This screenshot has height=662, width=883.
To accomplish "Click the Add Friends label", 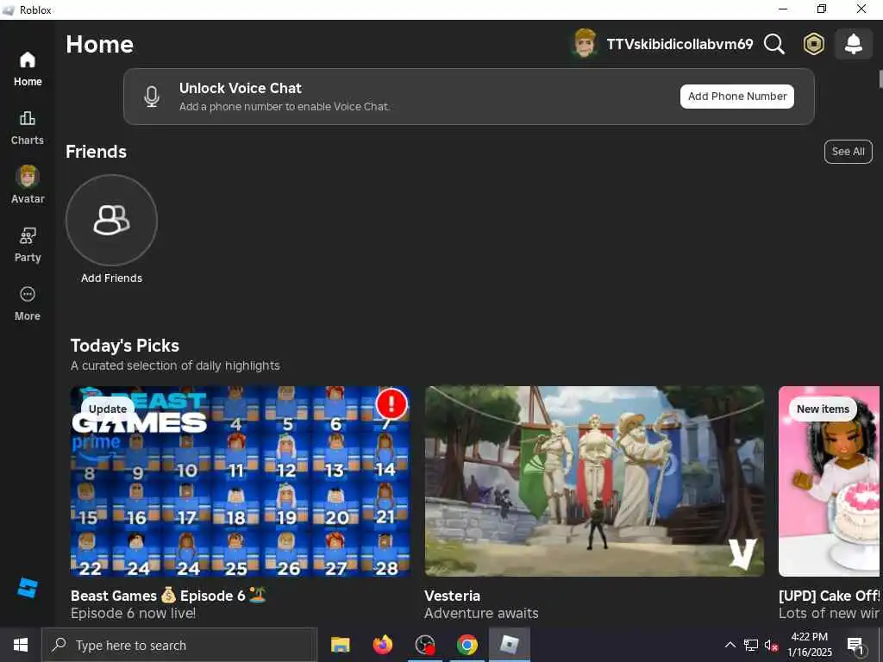I will [111, 278].
